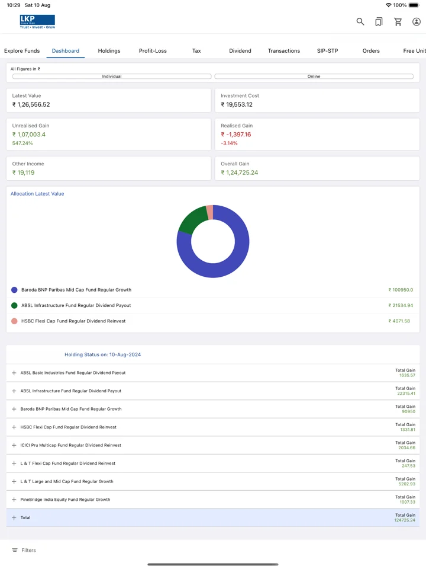Open the user profile icon
The width and height of the screenshot is (426, 569).
[416, 22]
